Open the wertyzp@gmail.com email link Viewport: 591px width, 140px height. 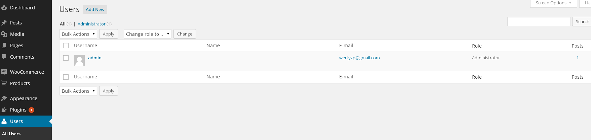coord(359,58)
